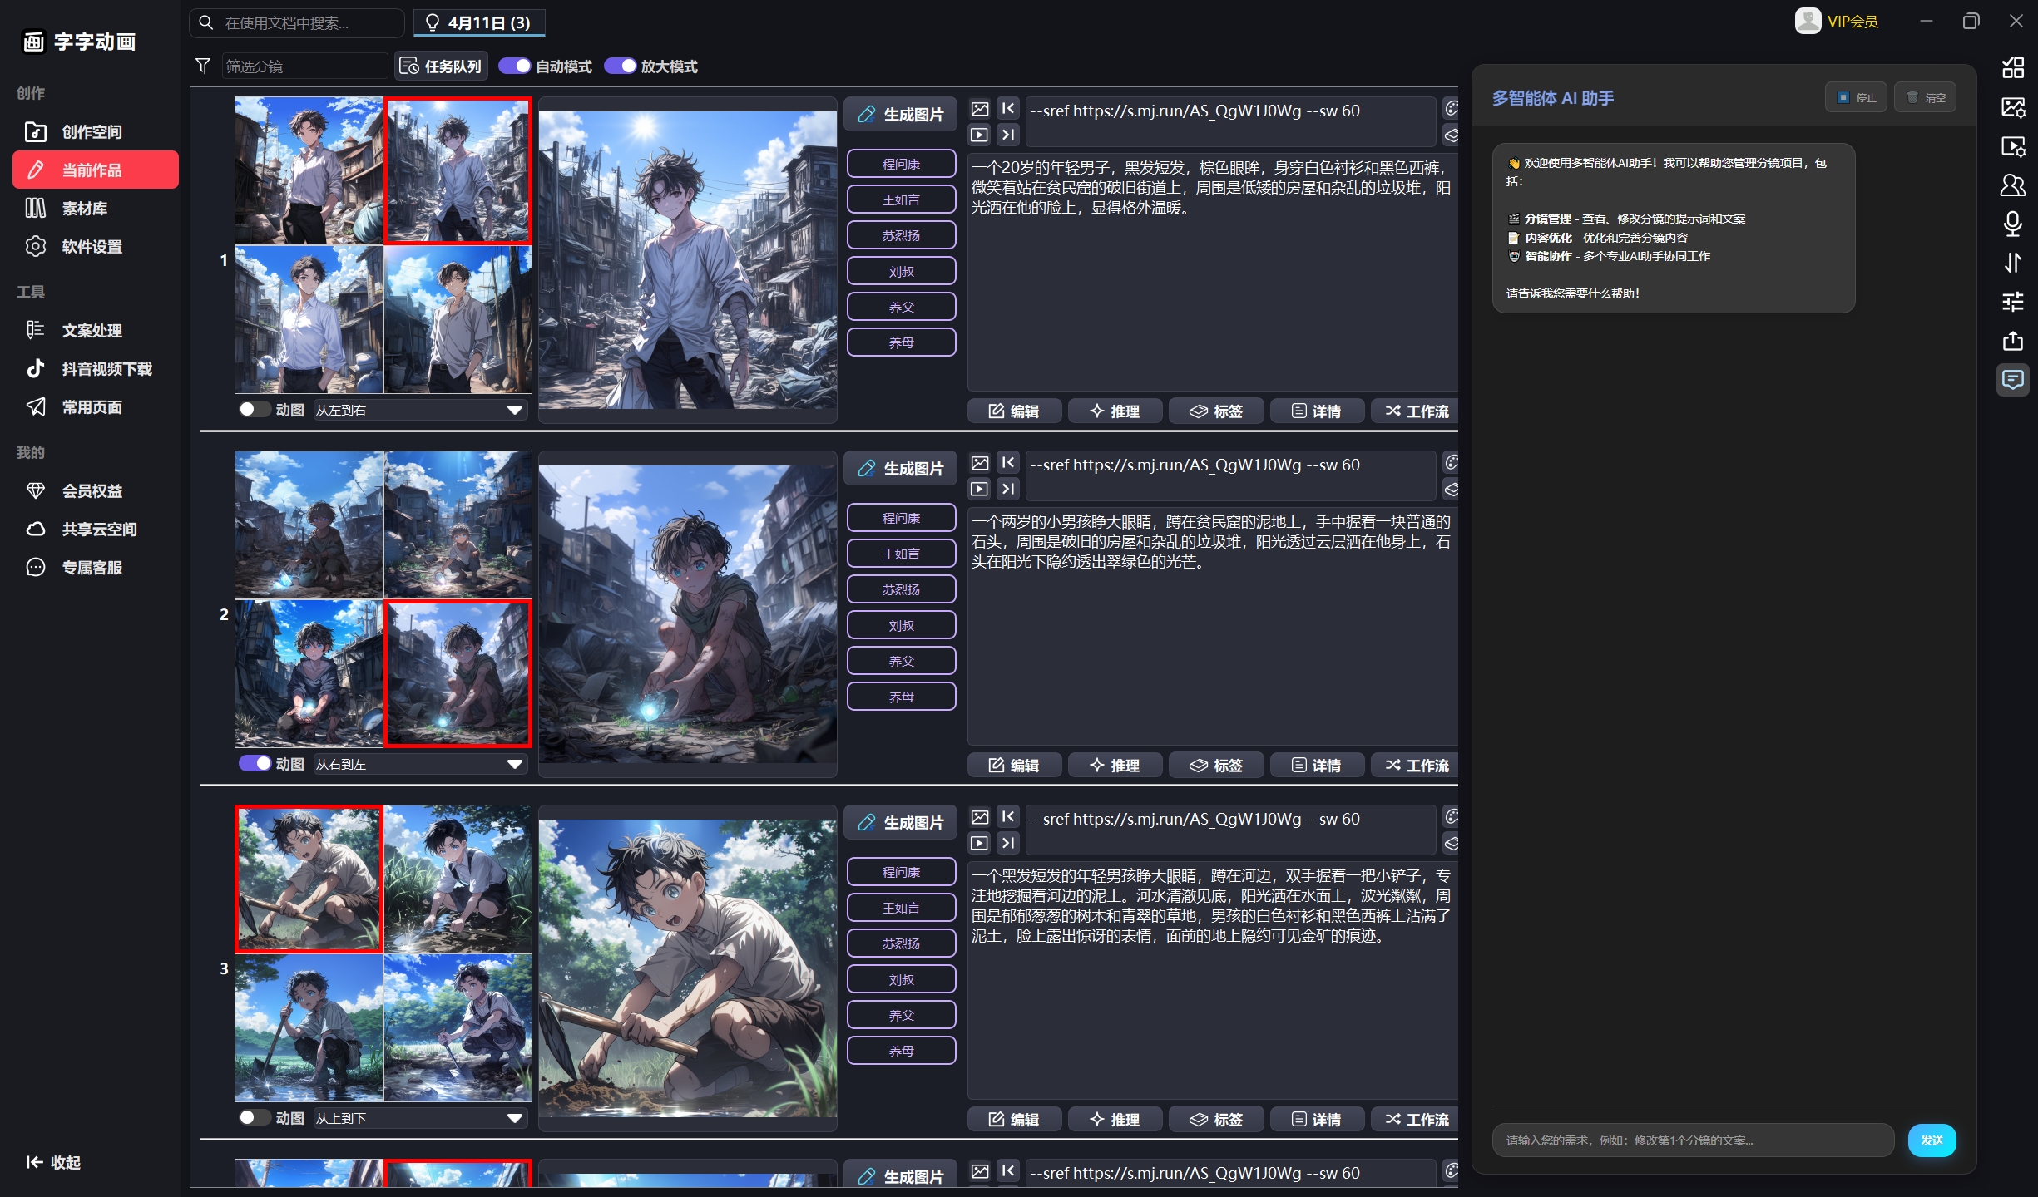
Task: Click the image icon beside scene 3 prompt
Action: tap(980, 817)
